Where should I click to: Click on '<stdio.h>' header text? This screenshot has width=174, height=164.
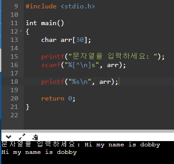[x=78, y=6]
